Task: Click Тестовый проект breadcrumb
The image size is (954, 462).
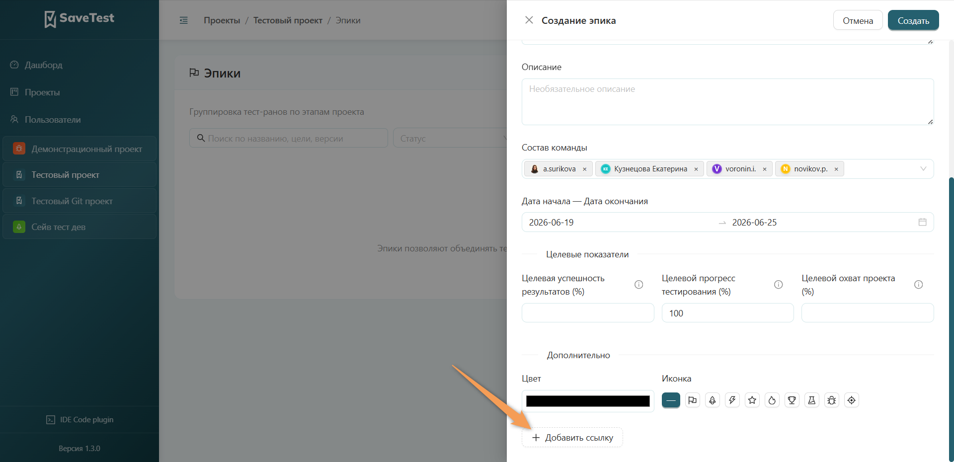Action: click(x=288, y=20)
